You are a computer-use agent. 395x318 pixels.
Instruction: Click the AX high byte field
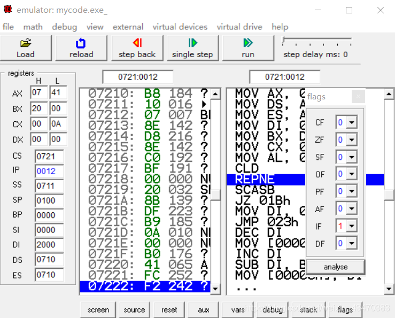coord(39,92)
